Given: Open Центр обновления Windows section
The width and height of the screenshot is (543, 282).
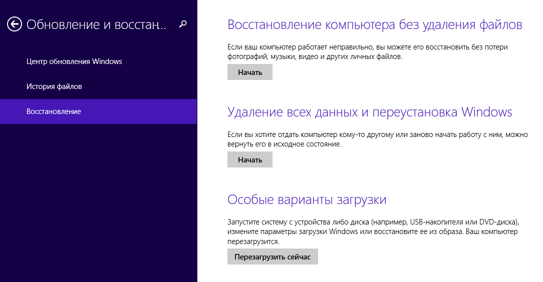Looking at the screenshot, I should click(x=74, y=61).
